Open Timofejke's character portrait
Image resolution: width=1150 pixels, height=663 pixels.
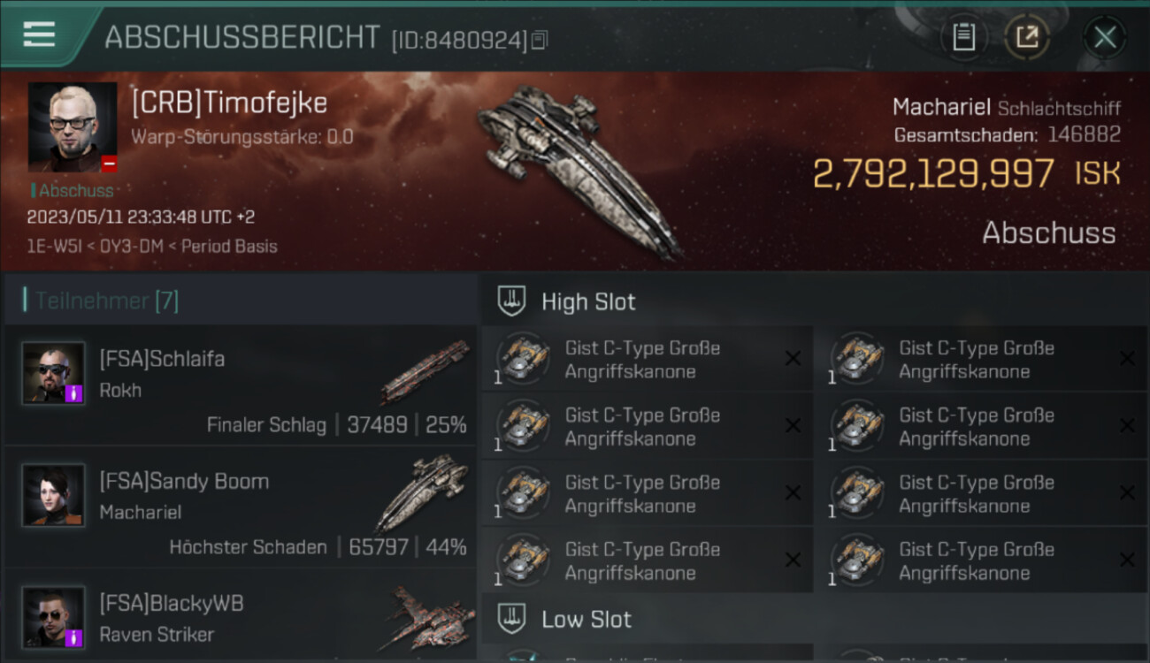[73, 127]
